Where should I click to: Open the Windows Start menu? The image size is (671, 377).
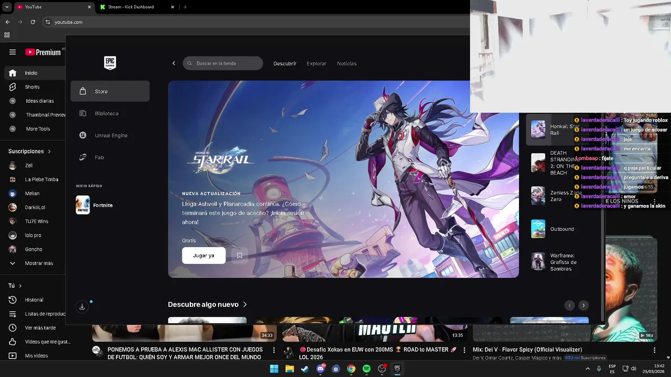click(x=274, y=369)
